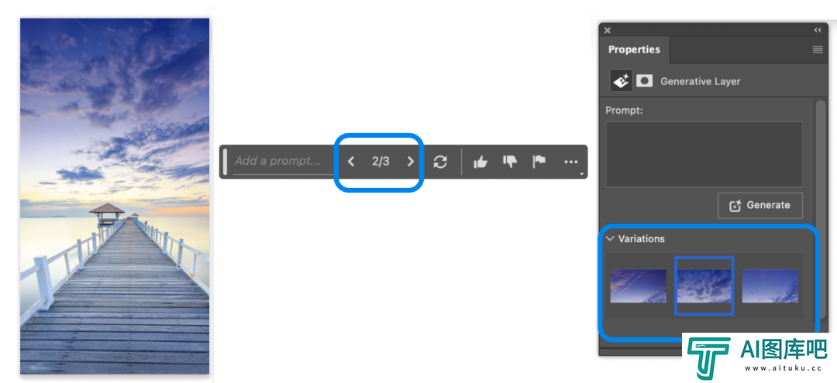
Task: Regenerate variations with the refresh icon
Action: 440,162
